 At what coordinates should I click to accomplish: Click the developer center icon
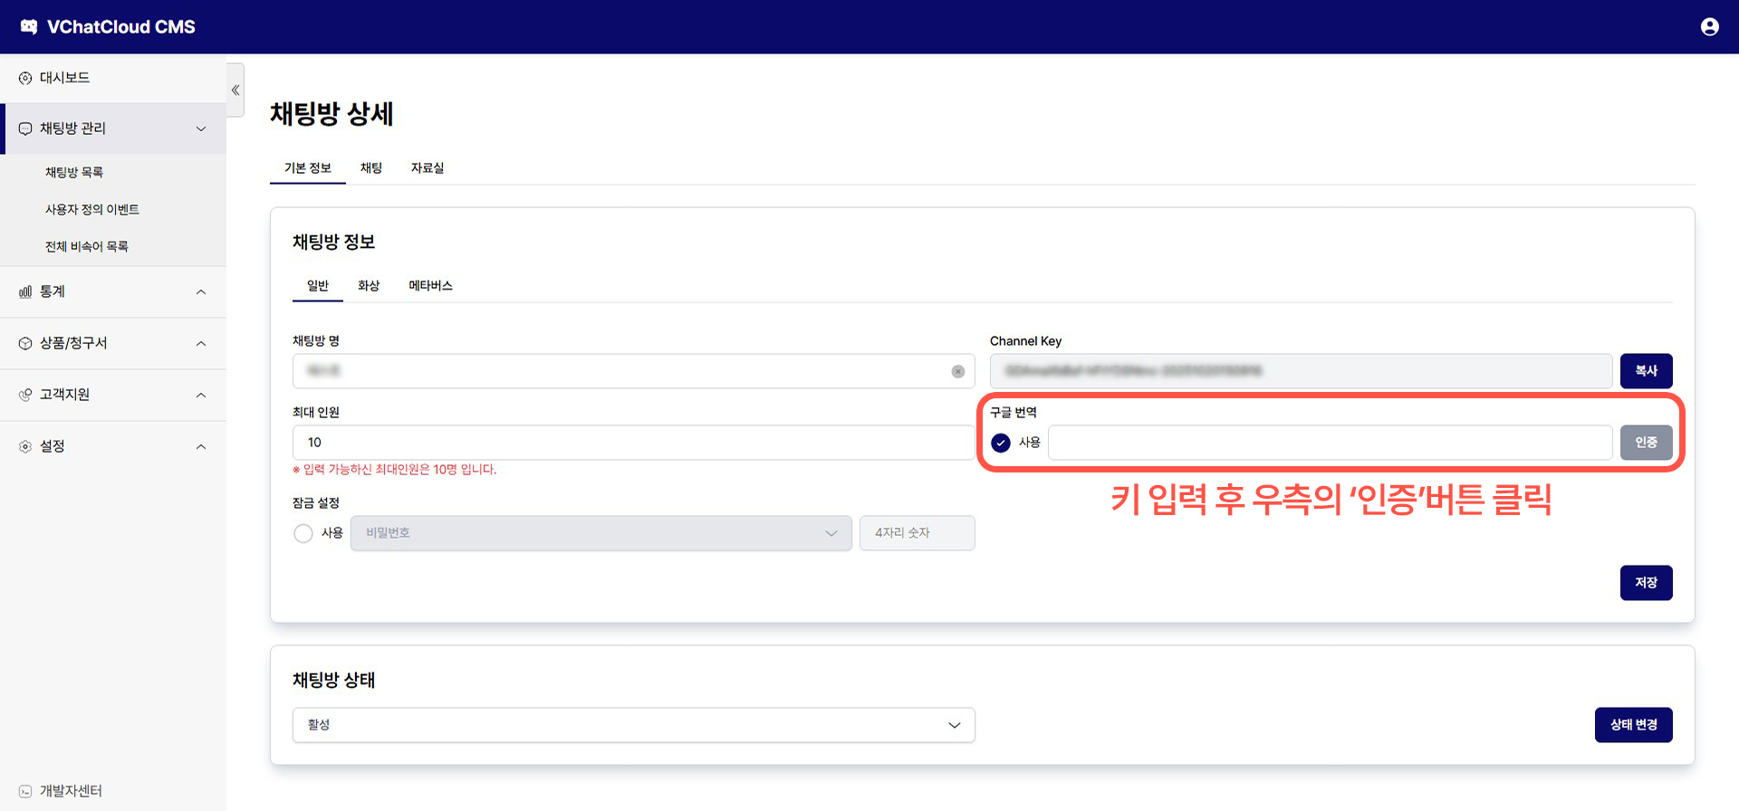(x=25, y=791)
